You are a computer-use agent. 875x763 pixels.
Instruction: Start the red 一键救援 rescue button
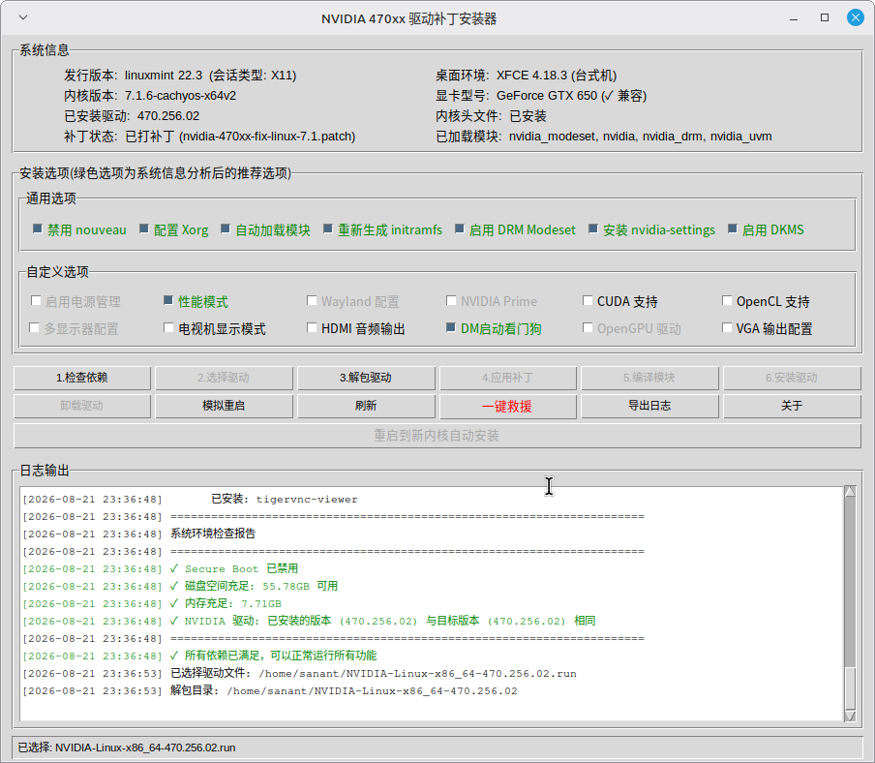508,406
